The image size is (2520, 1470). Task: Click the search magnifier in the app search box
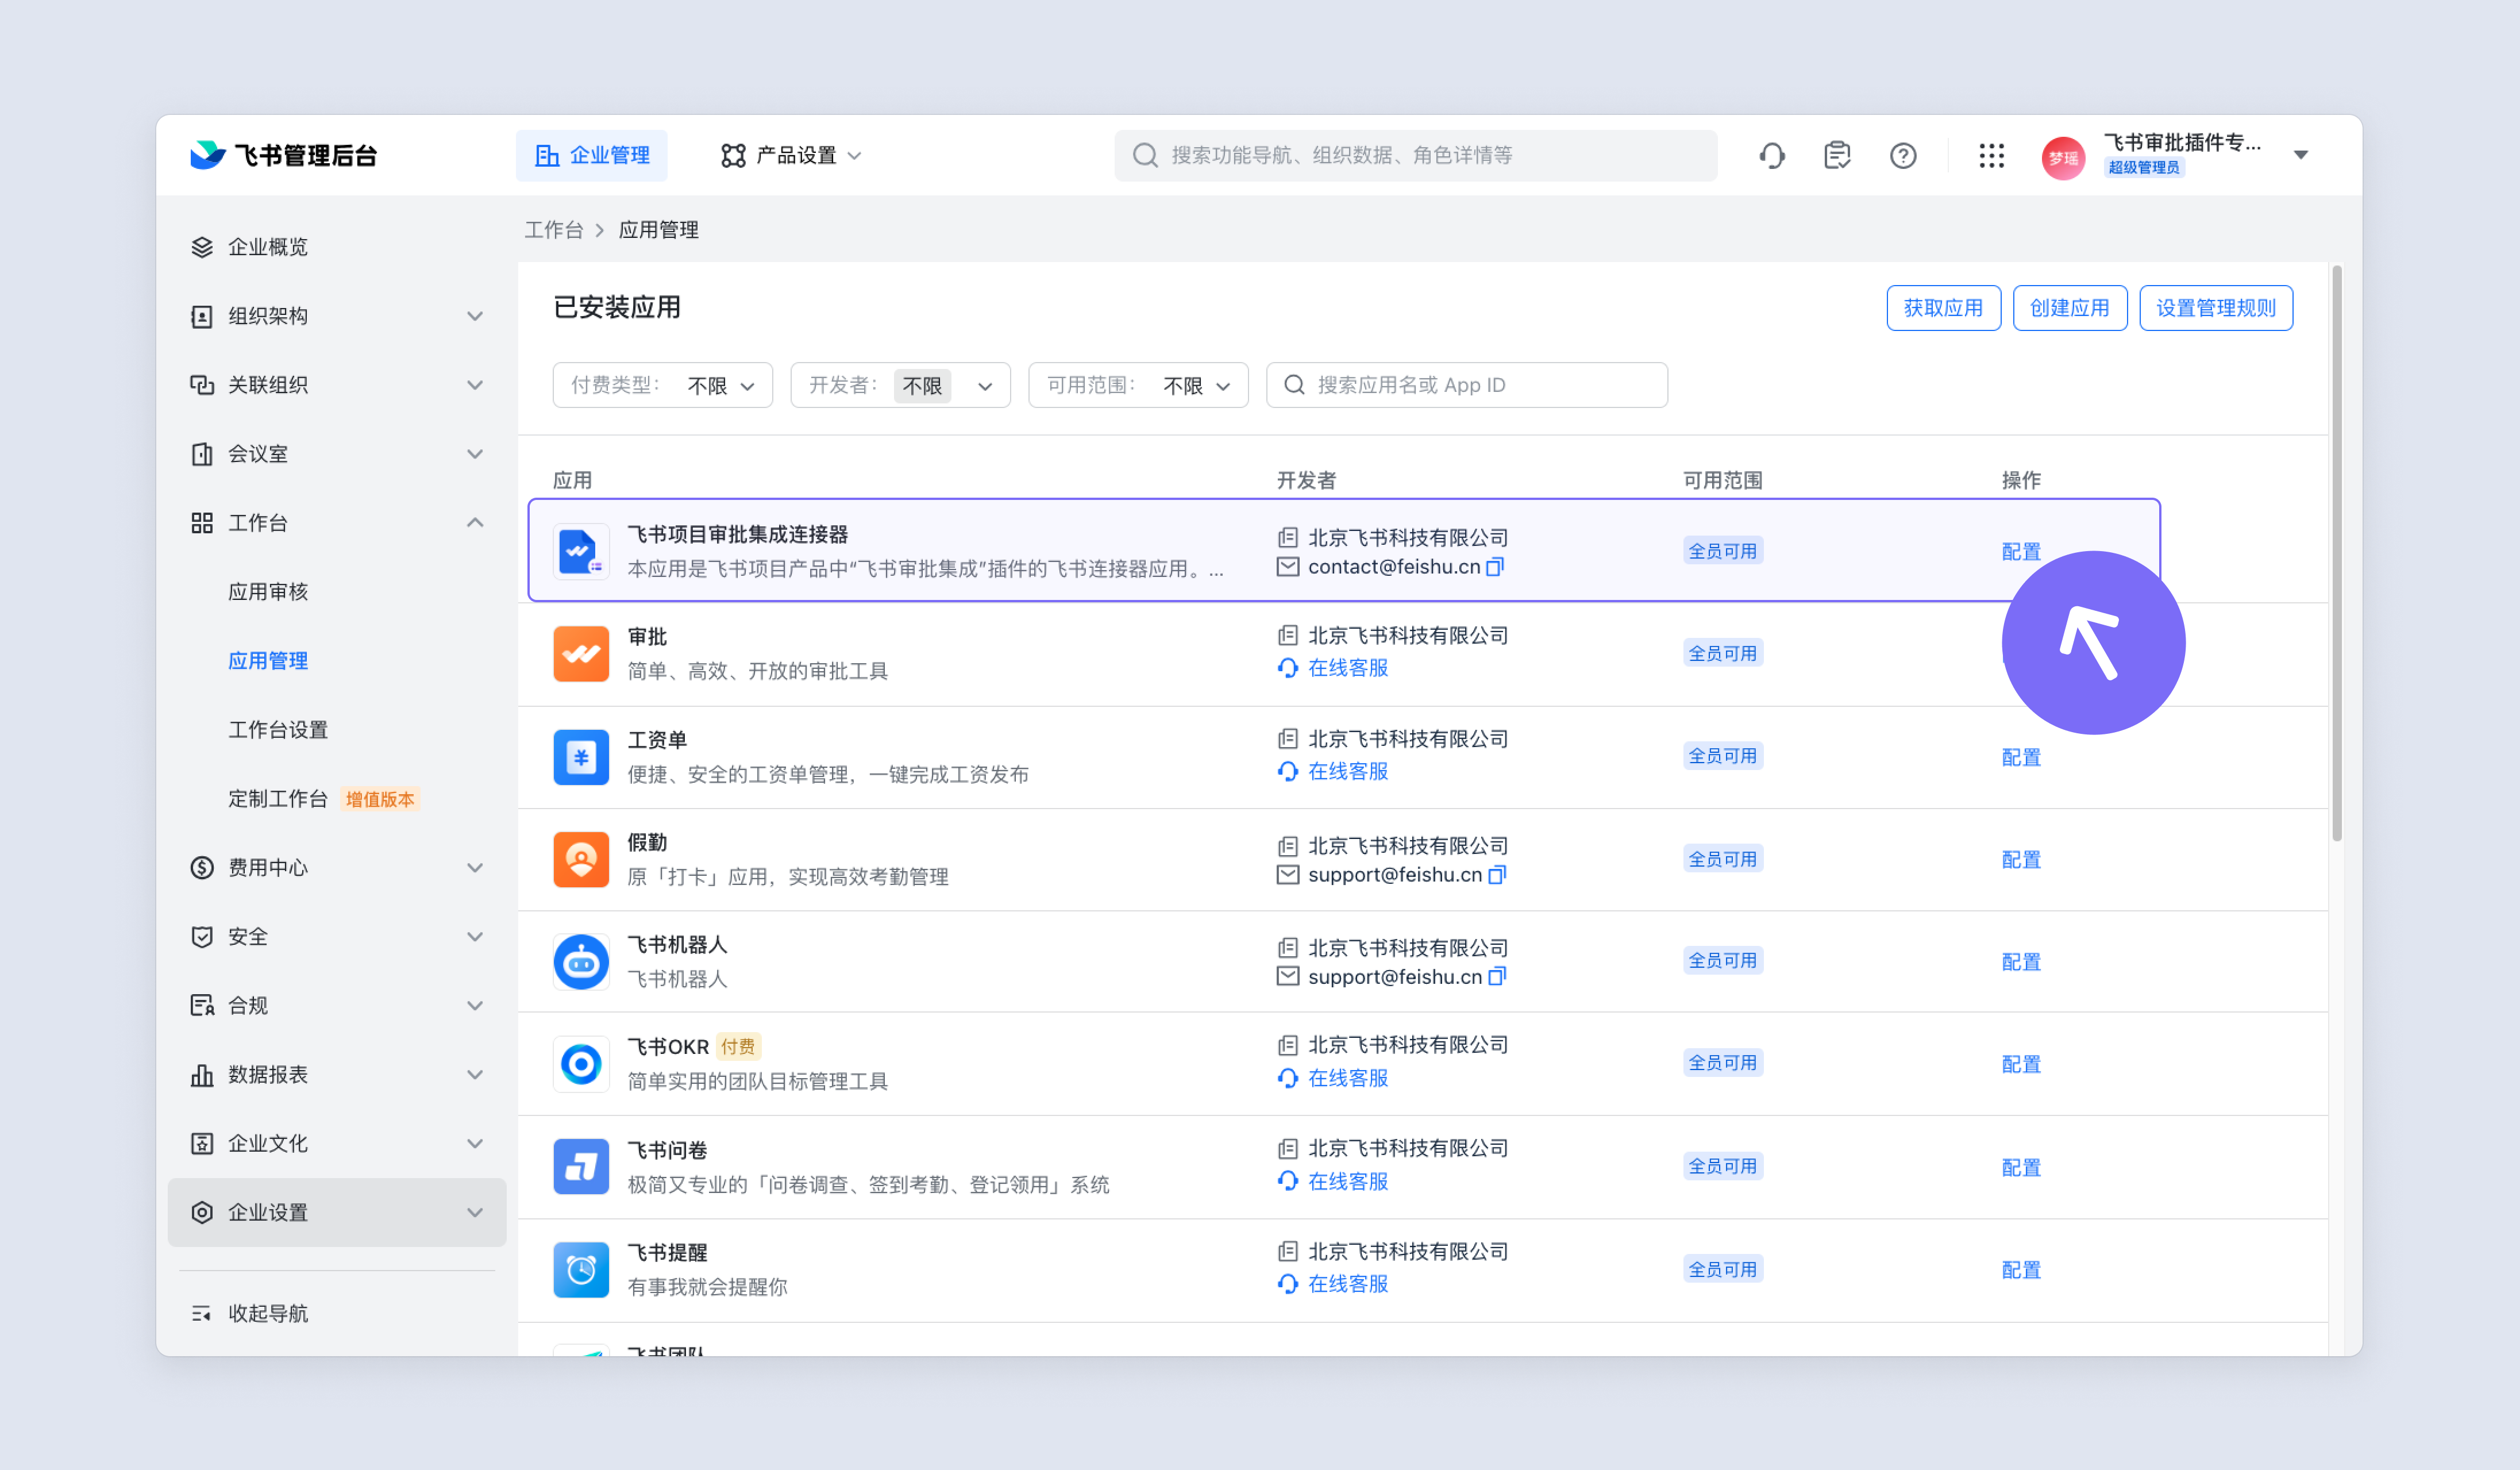pos(1294,385)
